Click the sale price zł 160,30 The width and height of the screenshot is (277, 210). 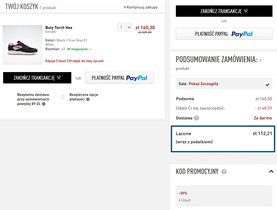point(145,28)
